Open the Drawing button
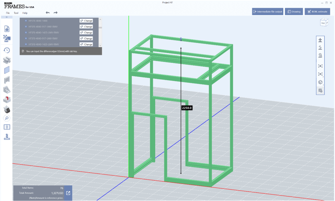 click(x=294, y=11)
